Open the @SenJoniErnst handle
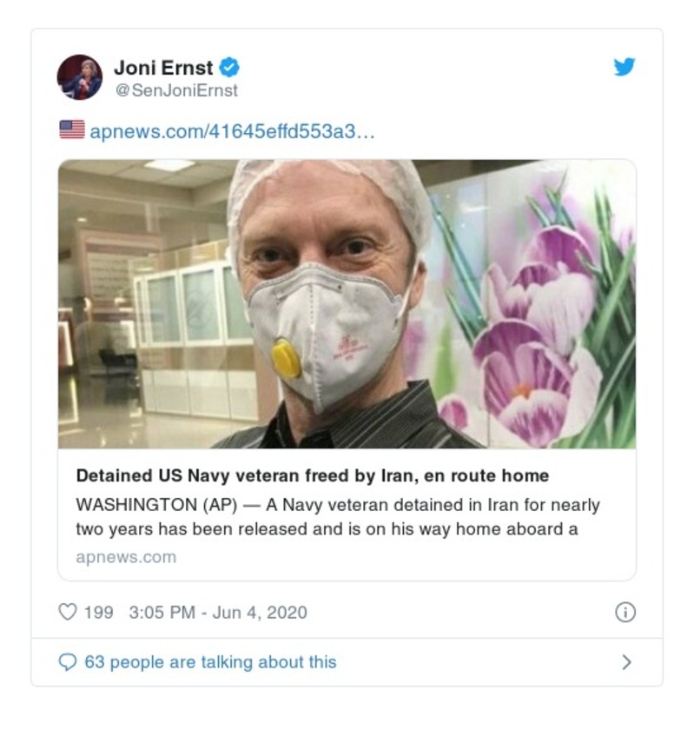Viewport: 694px width, 730px height. pos(175,90)
